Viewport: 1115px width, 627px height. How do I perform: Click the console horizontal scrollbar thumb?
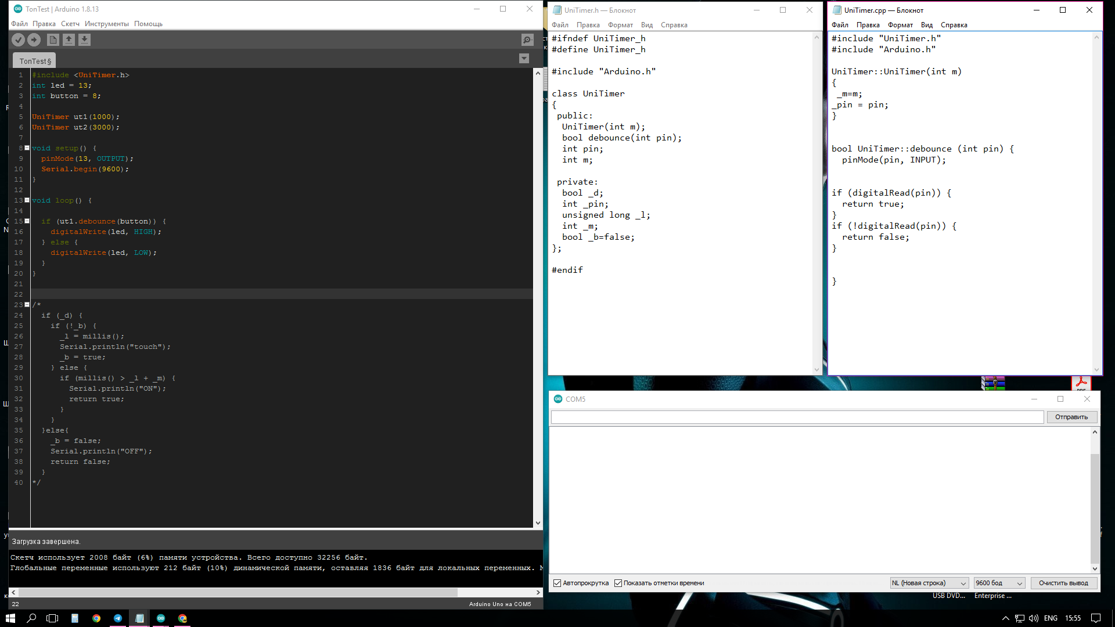coord(238,592)
